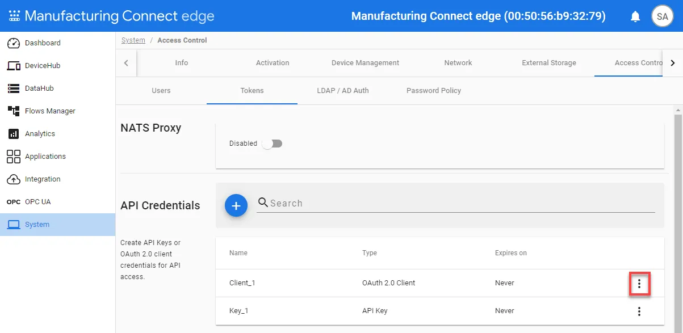Click the search magnifier icon
Screen dimensions: 683x333
pos(263,203)
